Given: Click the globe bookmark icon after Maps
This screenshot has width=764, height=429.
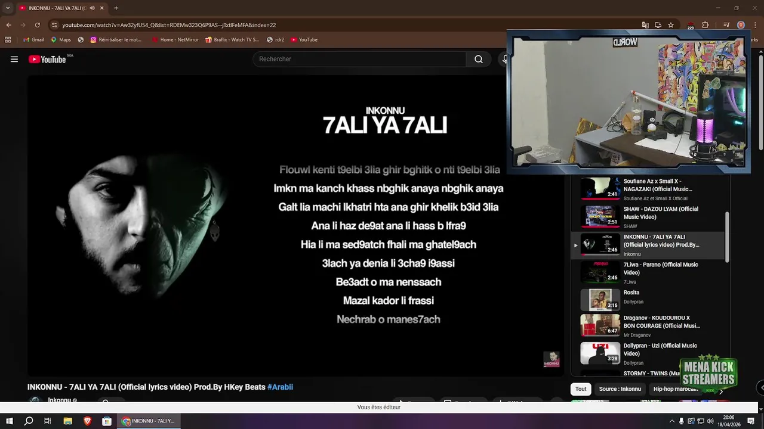Looking at the screenshot, I should 81,39.
